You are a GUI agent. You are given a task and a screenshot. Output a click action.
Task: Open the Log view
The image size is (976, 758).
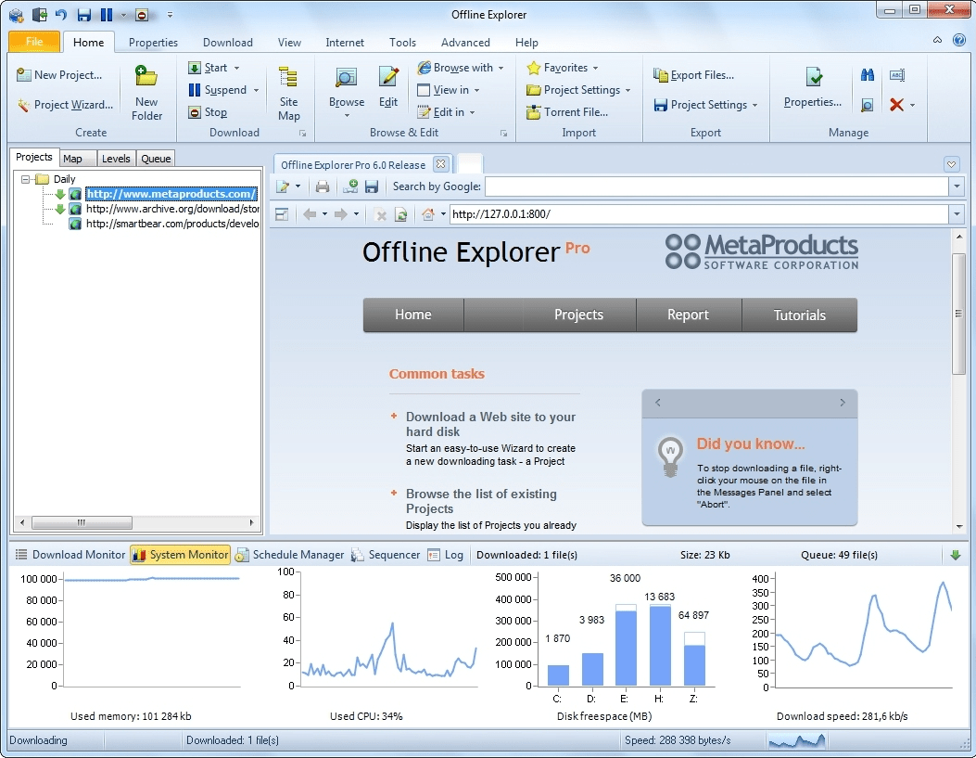pos(446,554)
